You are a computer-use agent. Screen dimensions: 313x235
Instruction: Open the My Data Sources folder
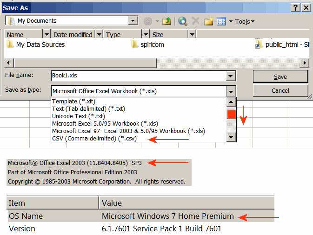(x=35, y=44)
